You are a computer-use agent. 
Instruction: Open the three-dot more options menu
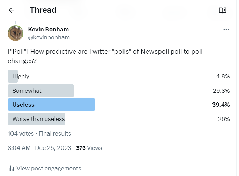pyautogui.click(x=226, y=29)
